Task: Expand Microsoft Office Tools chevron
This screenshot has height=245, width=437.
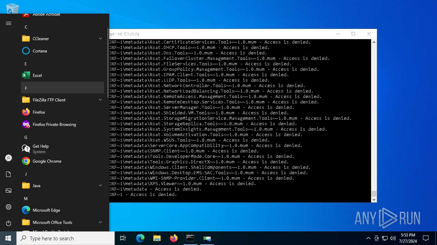Action: point(100,222)
